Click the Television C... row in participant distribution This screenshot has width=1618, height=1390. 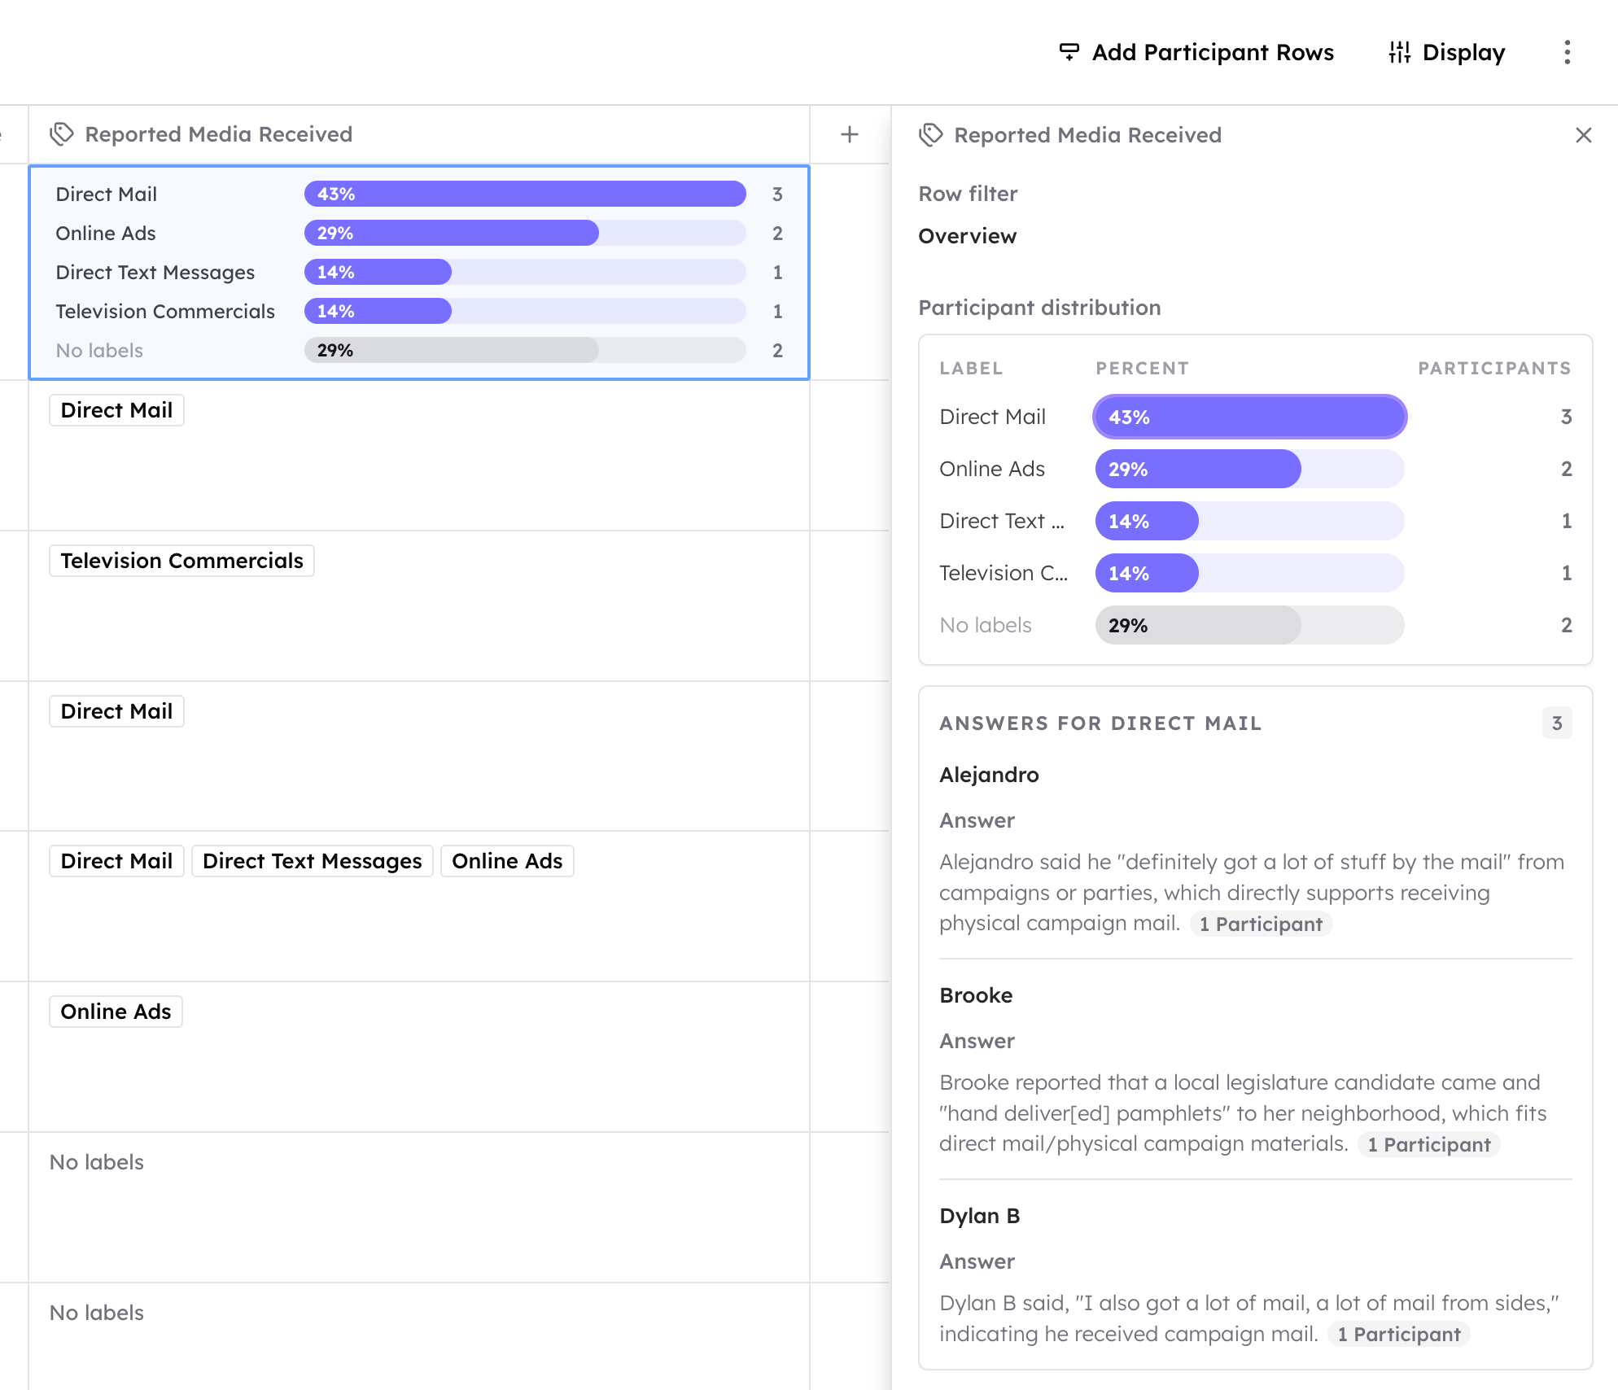(x=1255, y=573)
